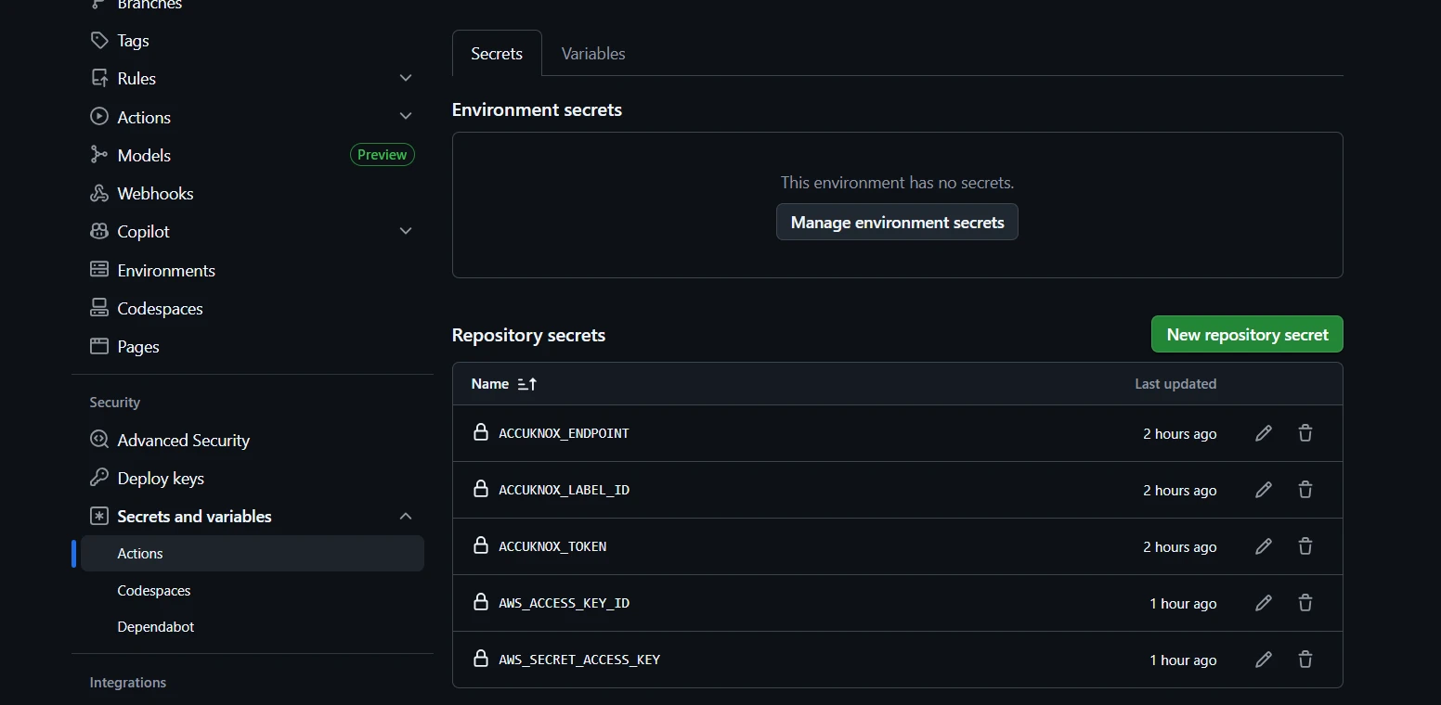The width and height of the screenshot is (1441, 705).
Task: Edit the AWS_ACCESS_KEY_ID secret with pencil icon
Action: [x=1264, y=603]
